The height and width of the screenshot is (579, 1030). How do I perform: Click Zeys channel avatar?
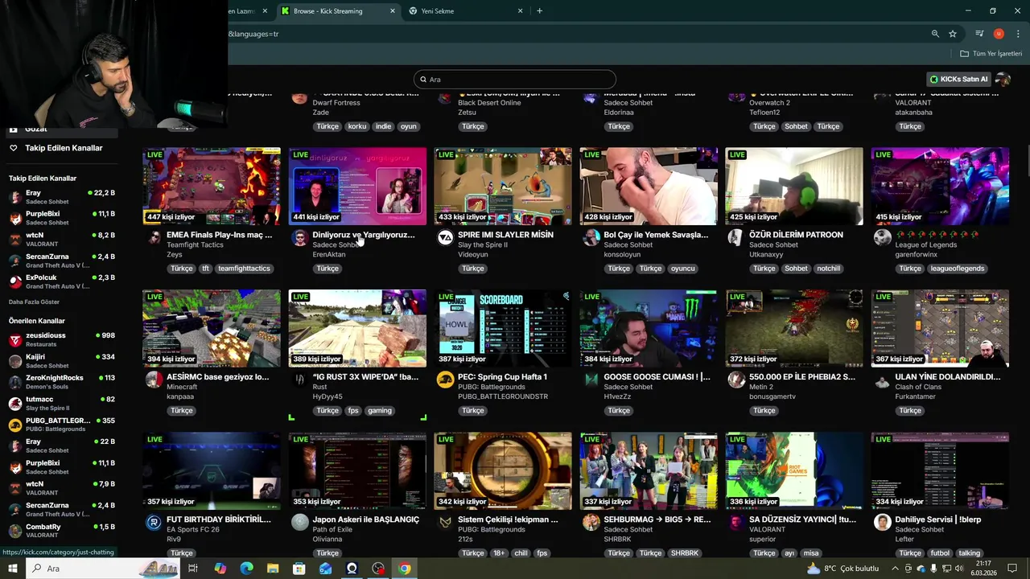pyautogui.click(x=154, y=238)
